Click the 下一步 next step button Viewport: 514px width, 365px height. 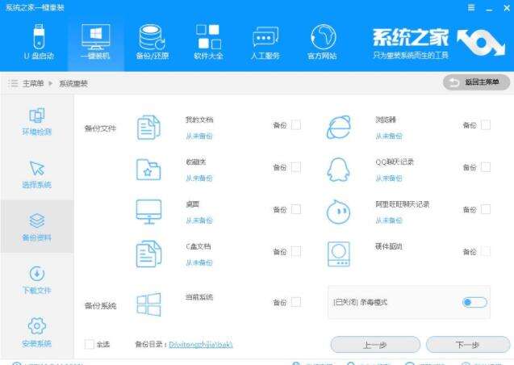point(468,345)
